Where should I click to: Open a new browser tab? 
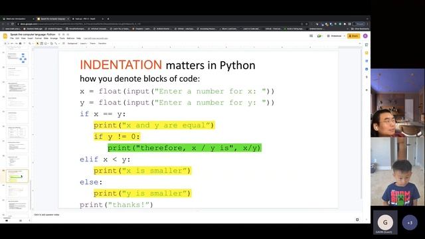coord(108,19)
